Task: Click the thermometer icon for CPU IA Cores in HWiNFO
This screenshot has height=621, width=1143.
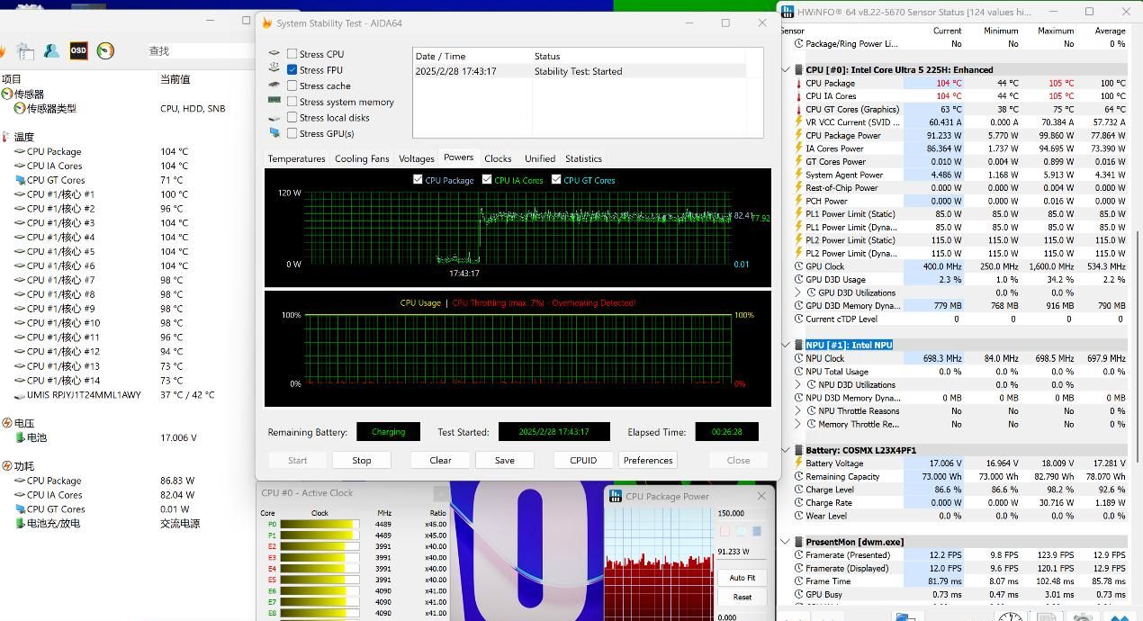Action: pyautogui.click(x=797, y=95)
